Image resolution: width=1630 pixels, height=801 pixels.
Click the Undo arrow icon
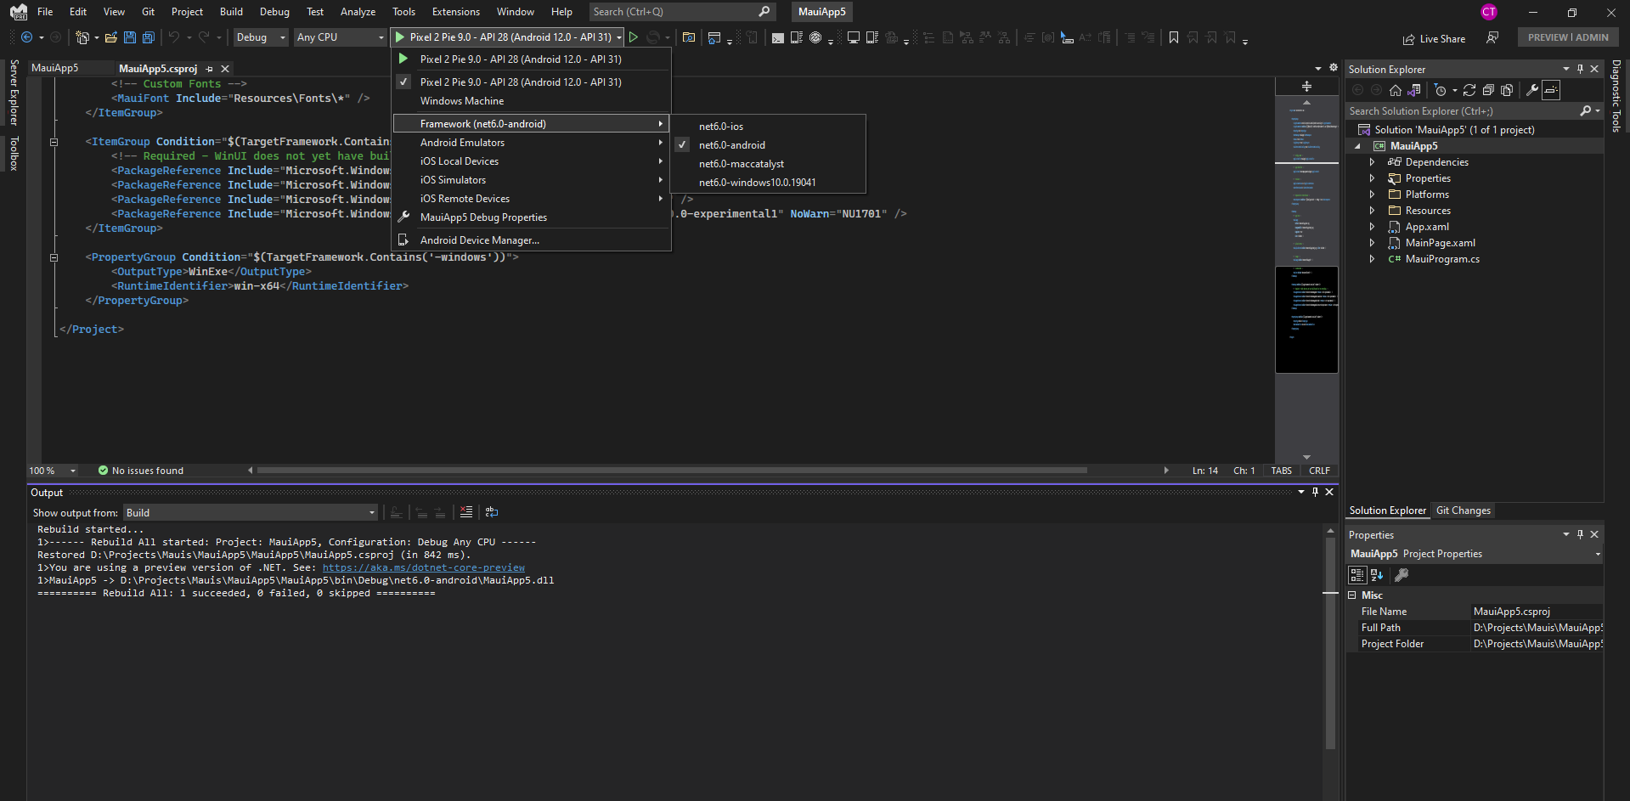point(174,37)
